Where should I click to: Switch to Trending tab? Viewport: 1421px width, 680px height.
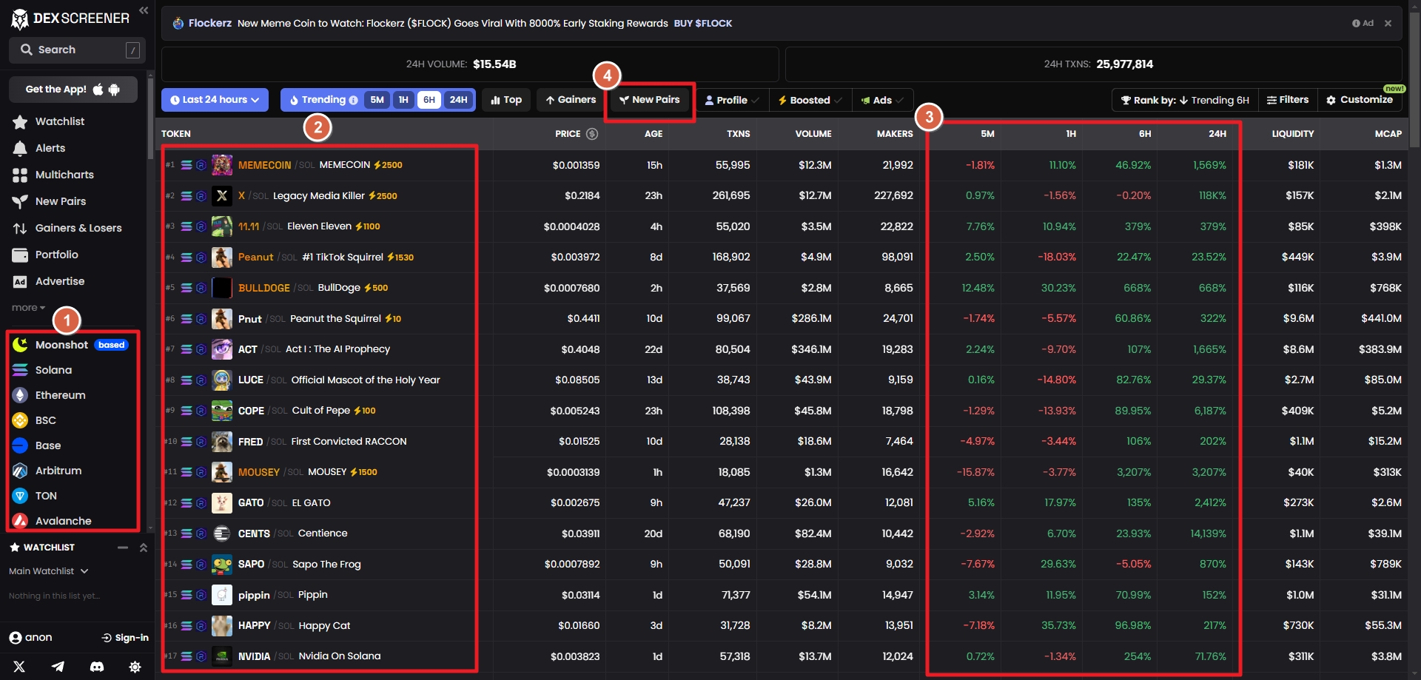[323, 100]
